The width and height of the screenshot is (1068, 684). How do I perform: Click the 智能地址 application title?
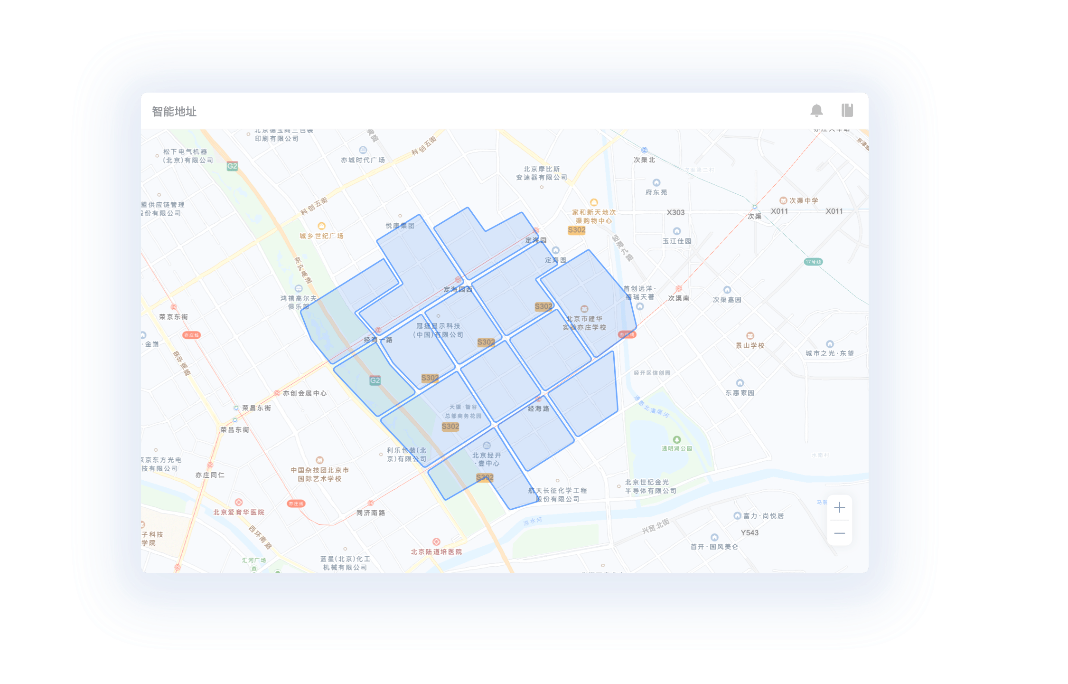coord(180,109)
